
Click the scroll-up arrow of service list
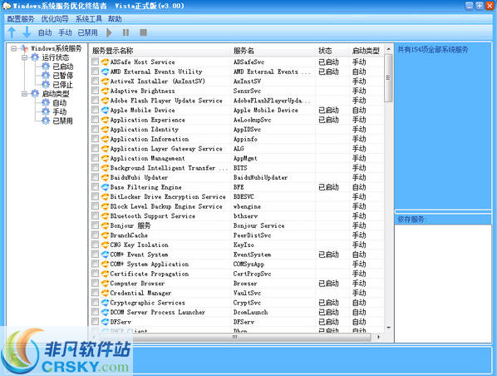click(389, 50)
